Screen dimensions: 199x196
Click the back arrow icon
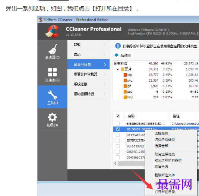116,55
